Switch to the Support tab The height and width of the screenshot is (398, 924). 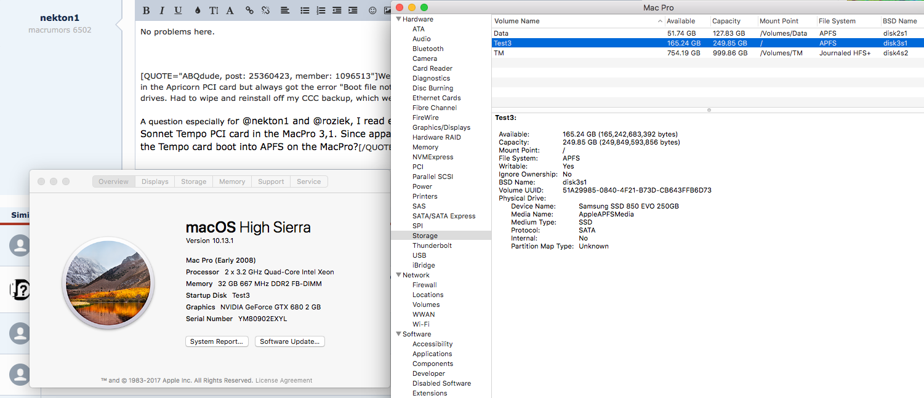(271, 181)
